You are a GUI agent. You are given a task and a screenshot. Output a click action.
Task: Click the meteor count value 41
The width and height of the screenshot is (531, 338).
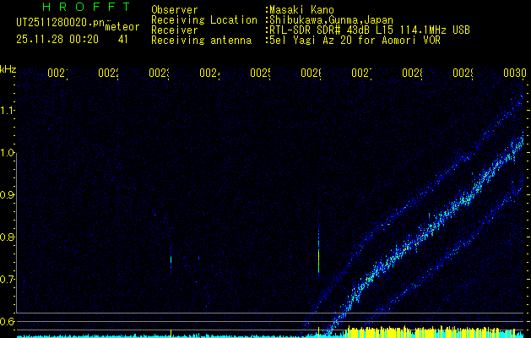pyautogui.click(x=123, y=40)
